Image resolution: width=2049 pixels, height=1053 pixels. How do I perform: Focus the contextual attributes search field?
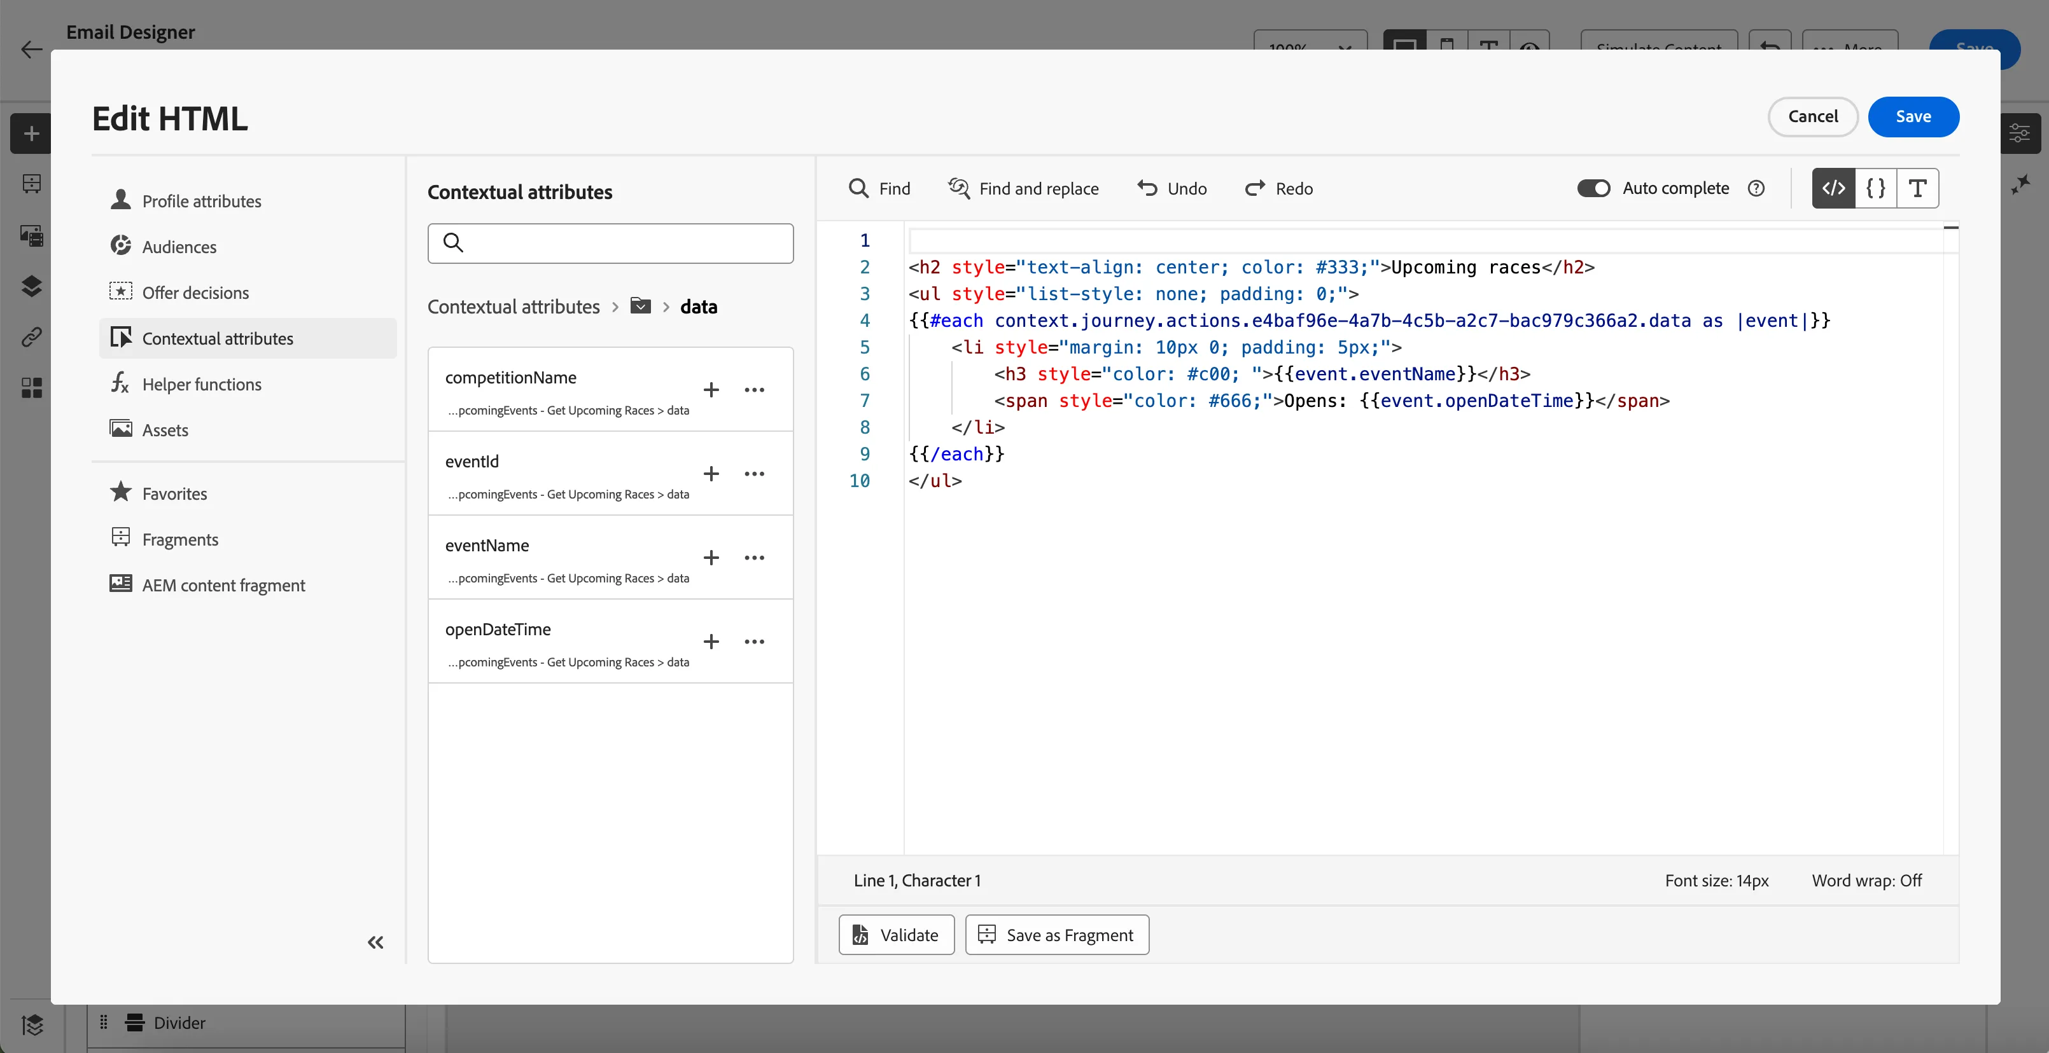[x=610, y=243]
